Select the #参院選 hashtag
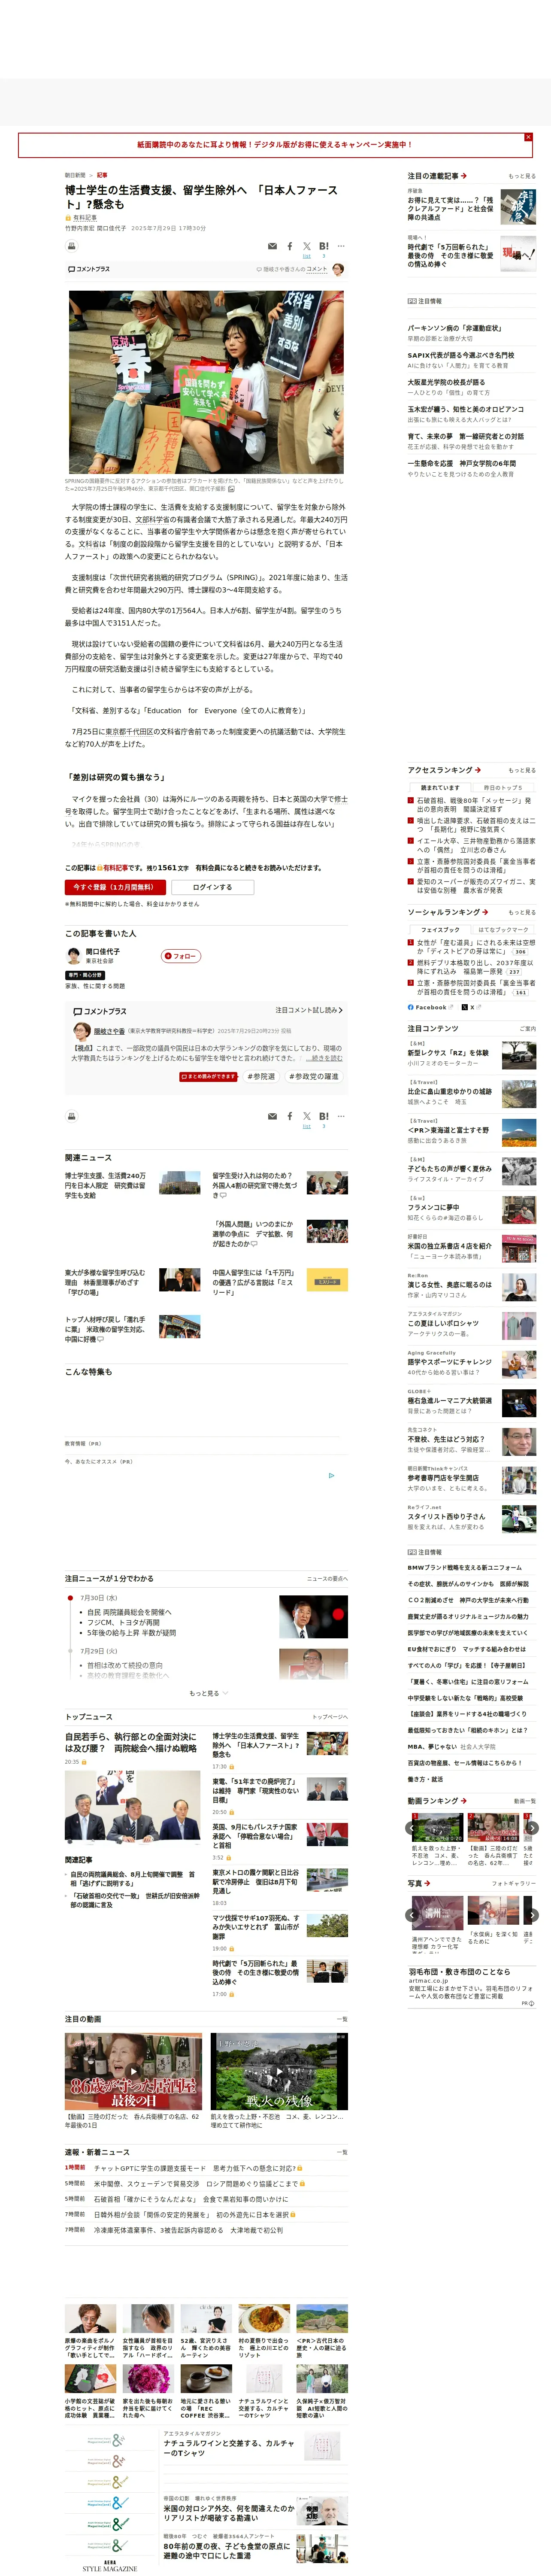Image resolution: width=551 pixels, height=2576 pixels. click(x=262, y=1077)
